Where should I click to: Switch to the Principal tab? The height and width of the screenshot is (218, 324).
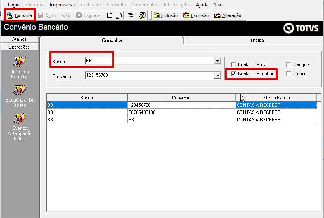(256, 40)
